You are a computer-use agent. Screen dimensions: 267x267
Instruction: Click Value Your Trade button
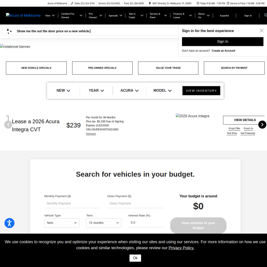168,68
